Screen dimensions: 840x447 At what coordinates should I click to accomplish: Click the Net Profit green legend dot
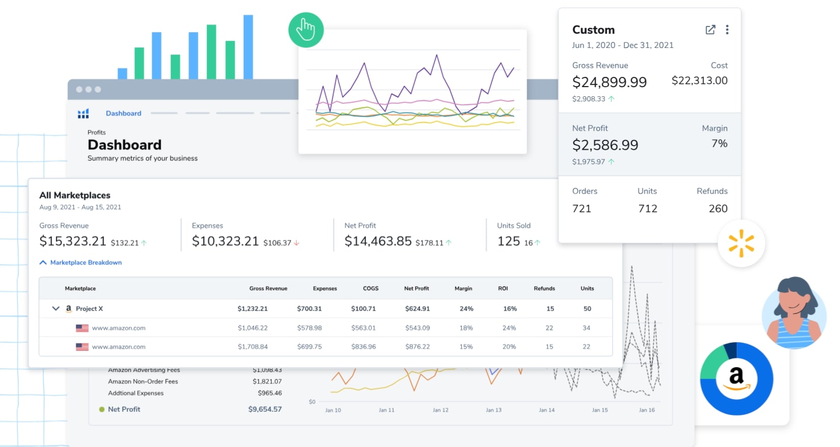point(102,409)
